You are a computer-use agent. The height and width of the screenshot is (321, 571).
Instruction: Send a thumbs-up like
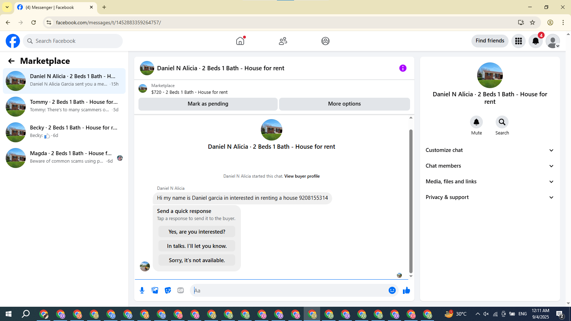pyautogui.click(x=406, y=290)
